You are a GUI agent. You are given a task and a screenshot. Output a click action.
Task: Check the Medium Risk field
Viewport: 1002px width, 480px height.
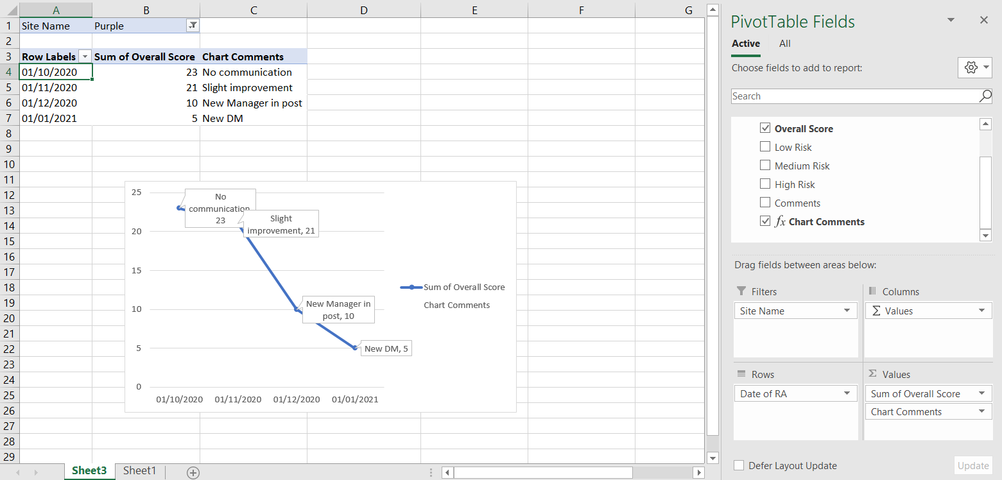point(765,166)
